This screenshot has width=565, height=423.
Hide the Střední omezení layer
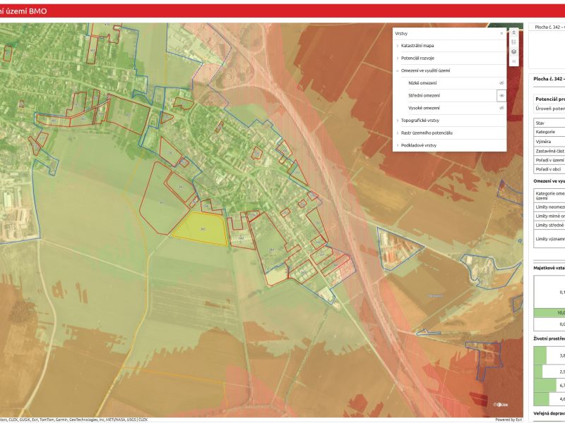click(x=501, y=95)
